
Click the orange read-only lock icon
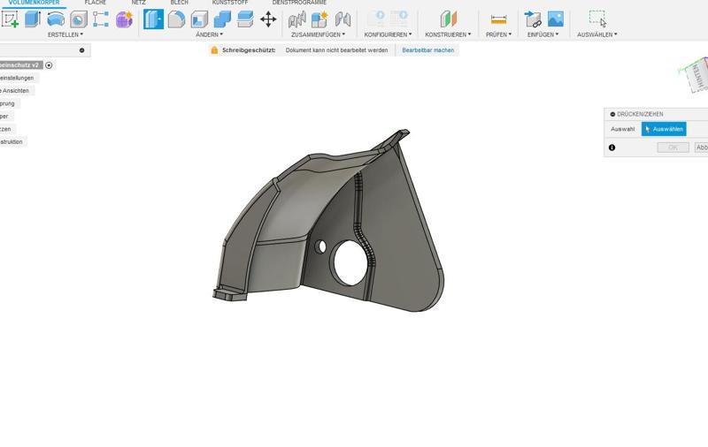click(214, 50)
